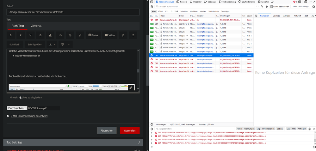Toggle the request details pane

256,16
